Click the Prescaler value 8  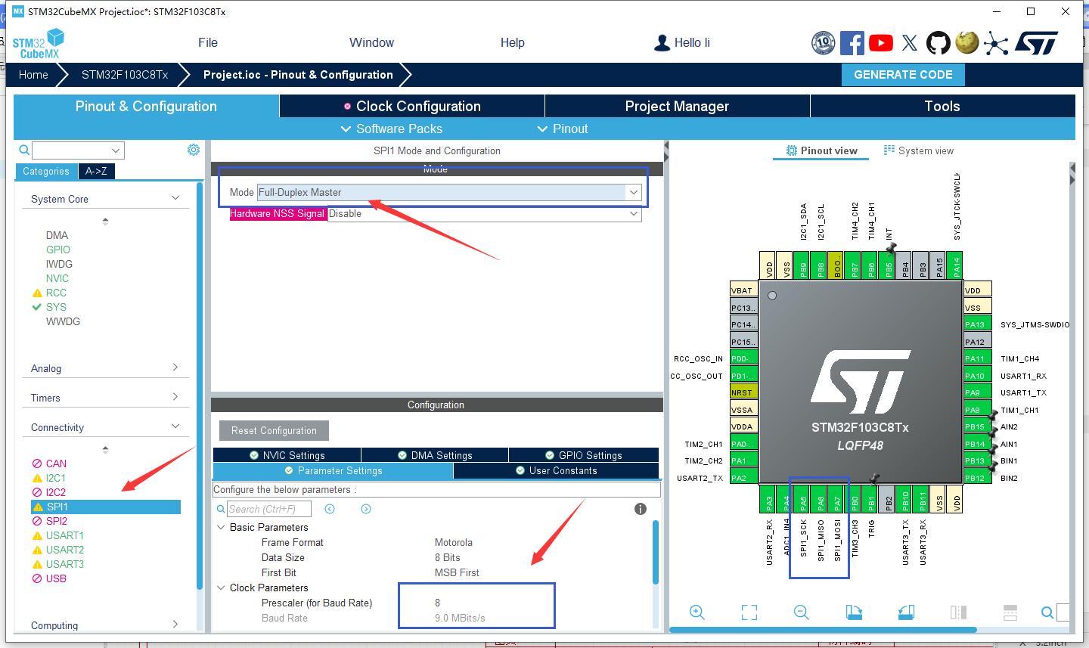coord(437,603)
